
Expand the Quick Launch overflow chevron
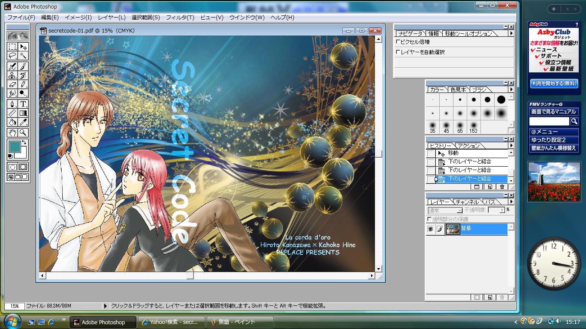coord(64,319)
